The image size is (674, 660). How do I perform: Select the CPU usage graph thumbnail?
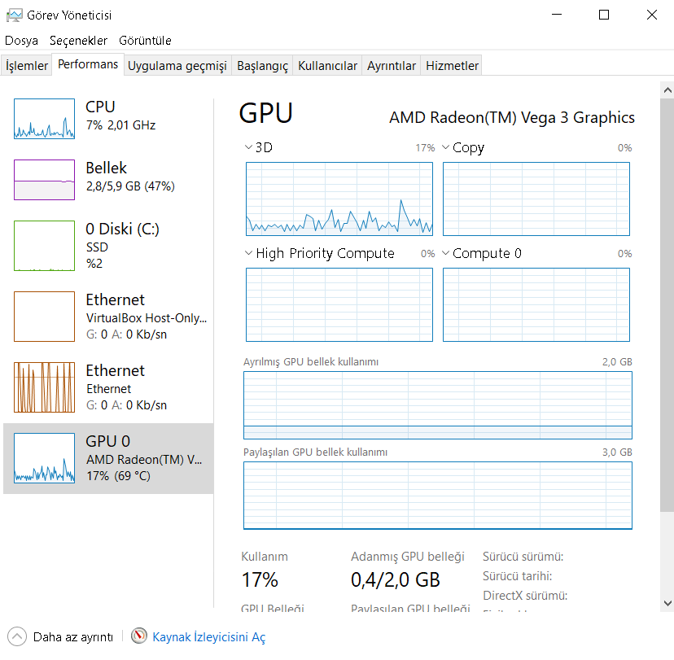44,119
